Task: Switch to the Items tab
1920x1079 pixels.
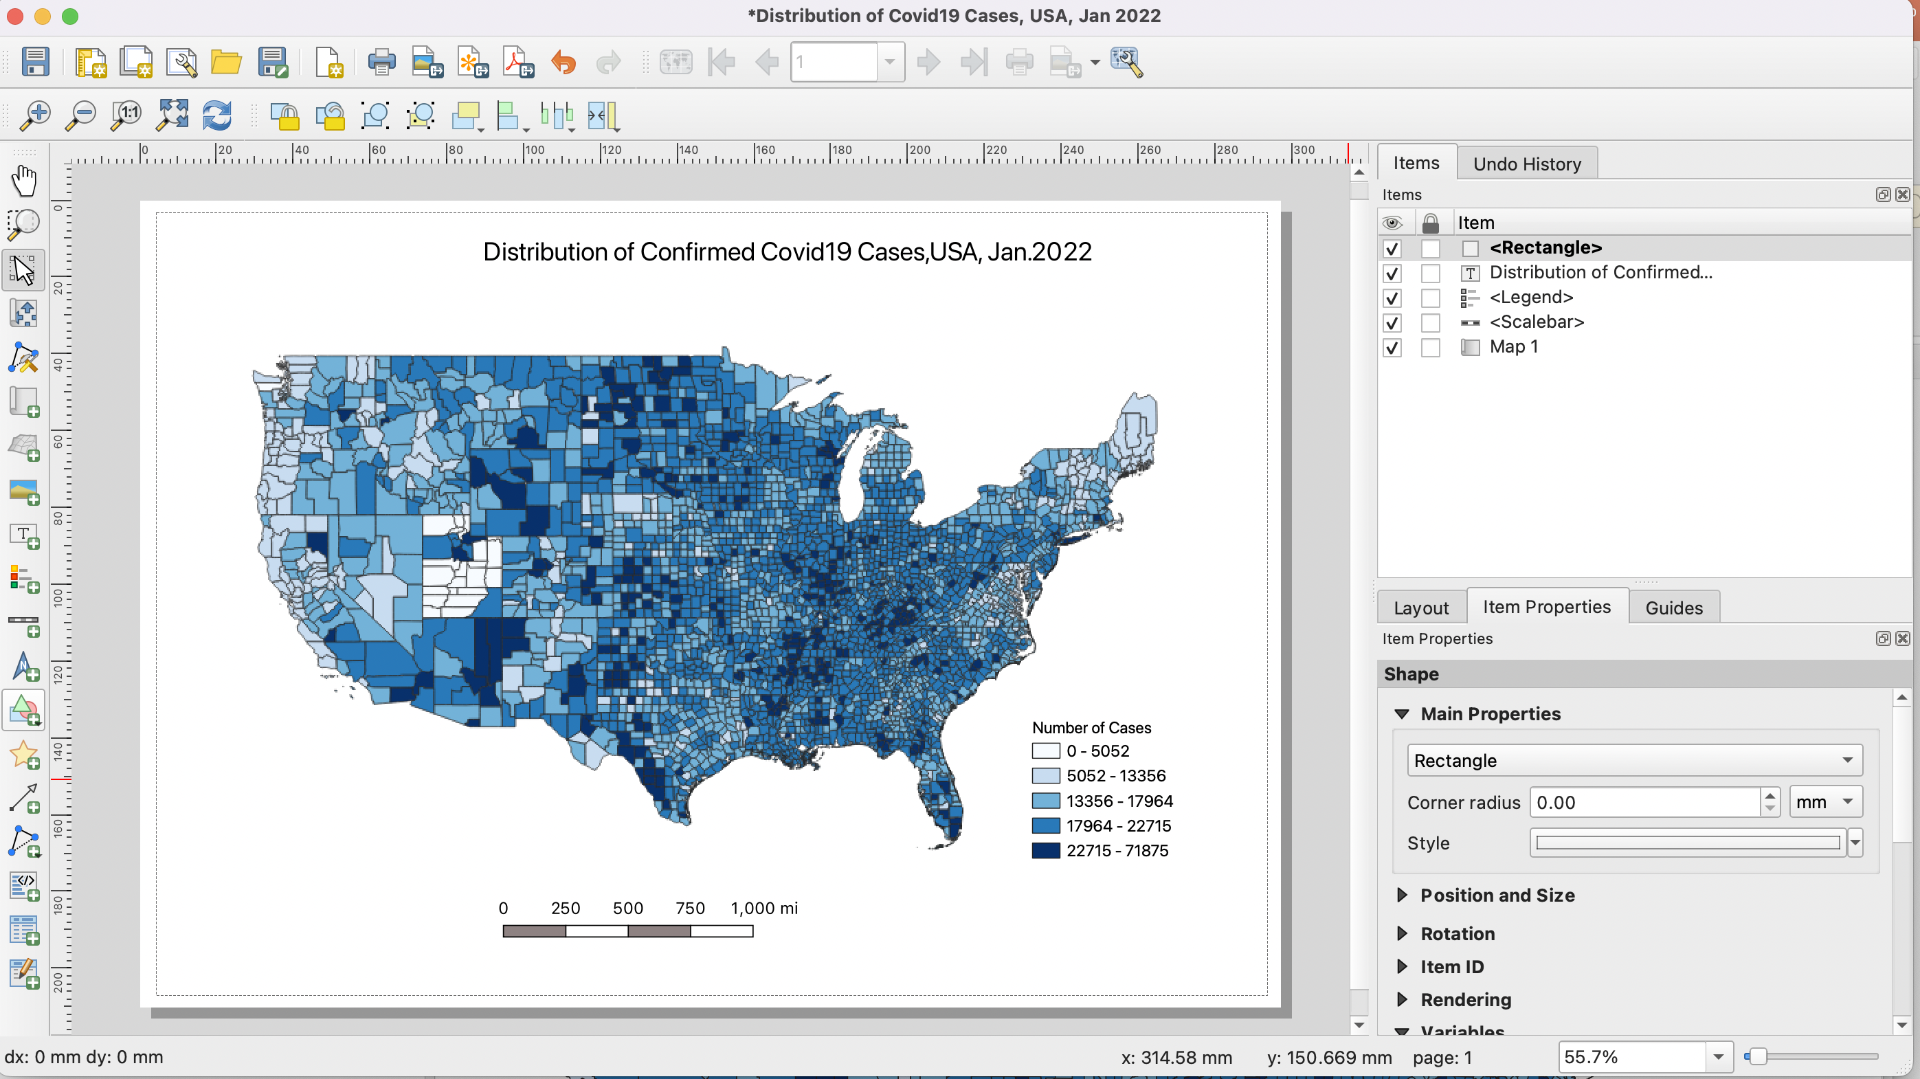Action: (x=1416, y=162)
